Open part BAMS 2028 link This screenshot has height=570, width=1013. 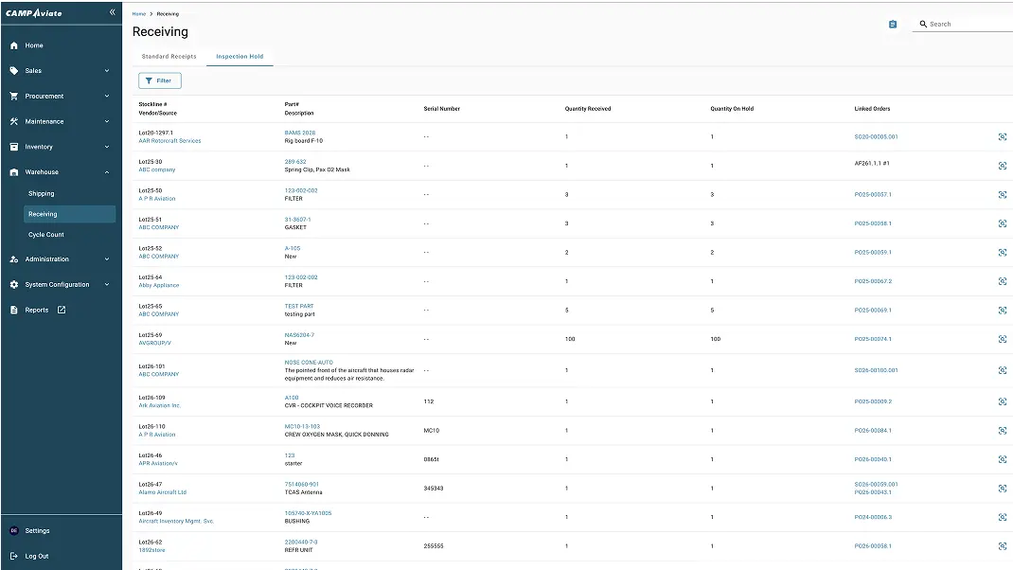pos(300,133)
